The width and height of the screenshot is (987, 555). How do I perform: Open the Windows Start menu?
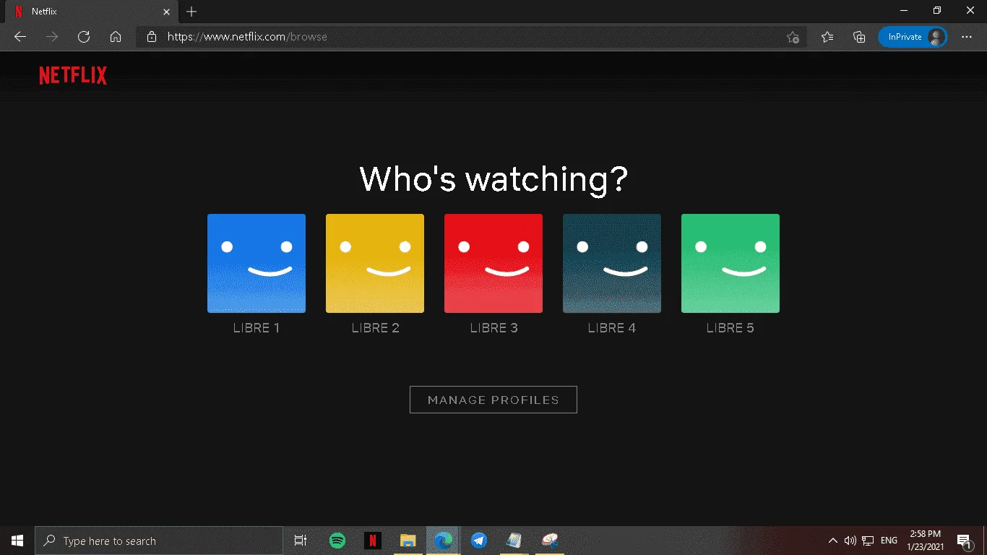[17, 541]
